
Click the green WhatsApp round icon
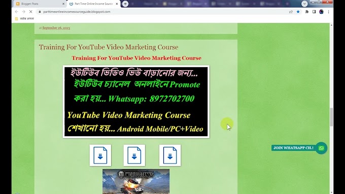(x=321, y=148)
